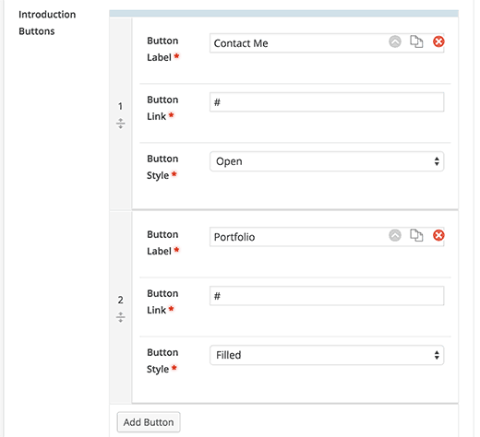The height and width of the screenshot is (437, 480).
Task: Click the Button Link field in row 2
Action: [327, 296]
